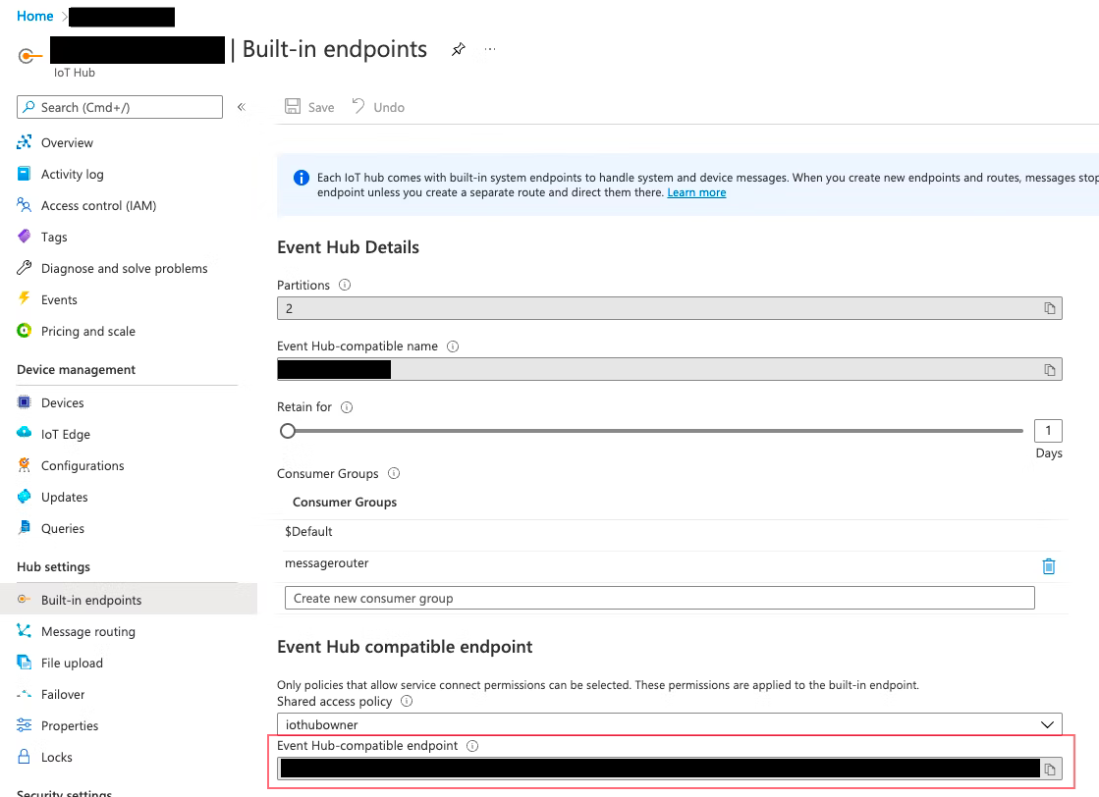
Task: Open the more options ellipsis in header
Action: [490, 49]
